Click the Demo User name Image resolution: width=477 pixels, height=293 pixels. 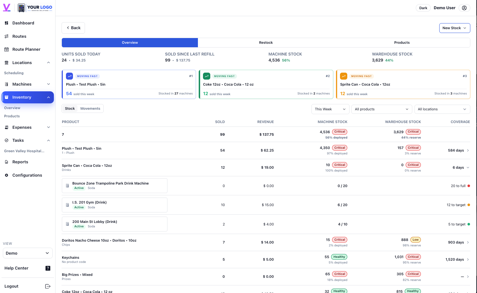444,8
